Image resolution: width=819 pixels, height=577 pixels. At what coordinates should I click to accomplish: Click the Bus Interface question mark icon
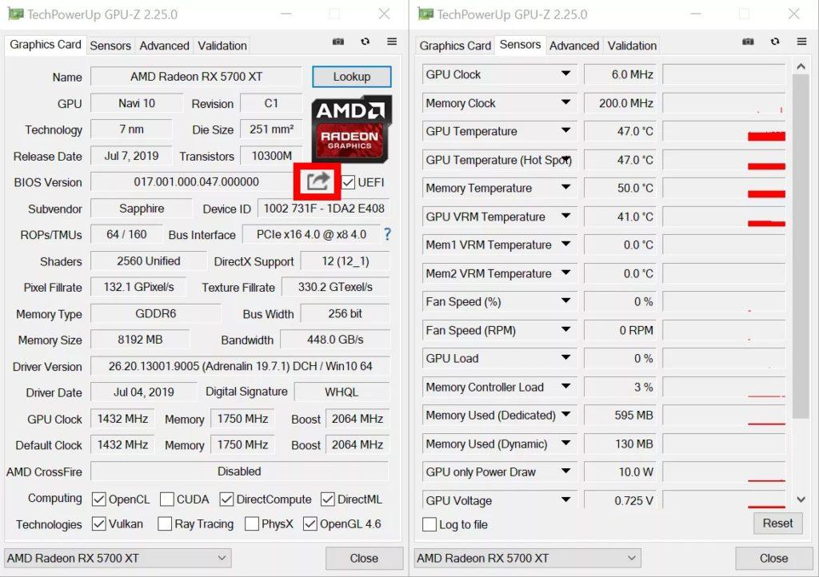pos(387,234)
